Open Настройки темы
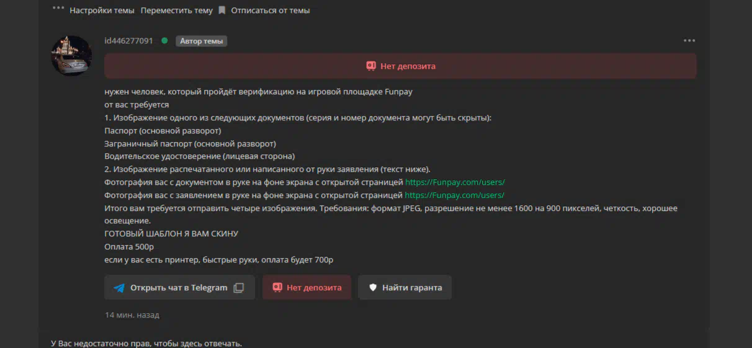Viewport: 752px width, 348px height. pos(102,11)
